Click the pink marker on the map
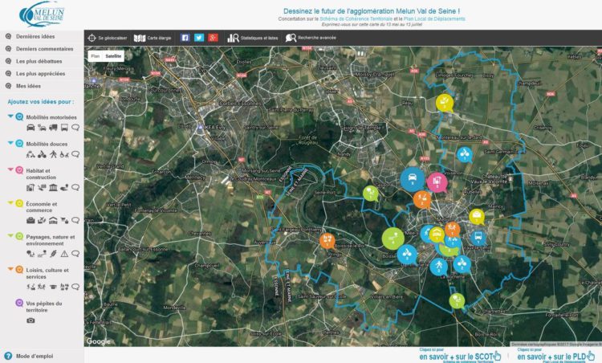The image size is (602, 363). pyautogui.click(x=436, y=182)
